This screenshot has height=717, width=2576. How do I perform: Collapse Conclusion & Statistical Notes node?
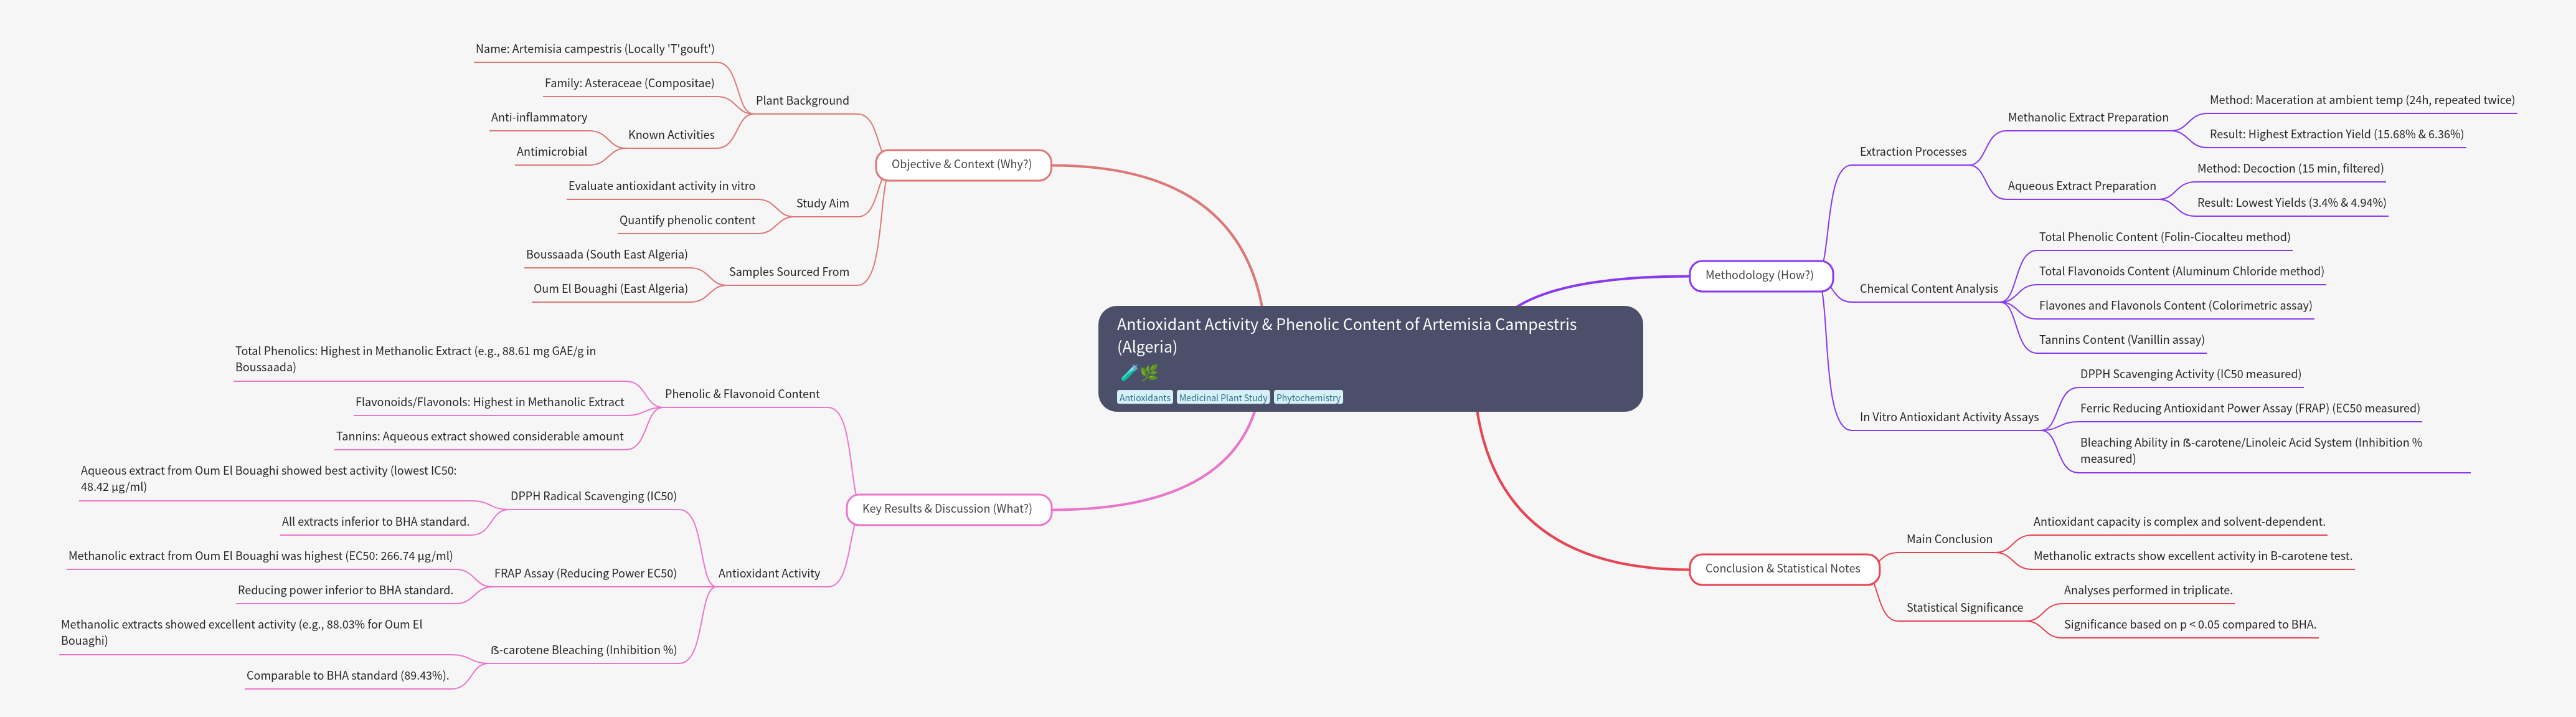[x=1782, y=569]
